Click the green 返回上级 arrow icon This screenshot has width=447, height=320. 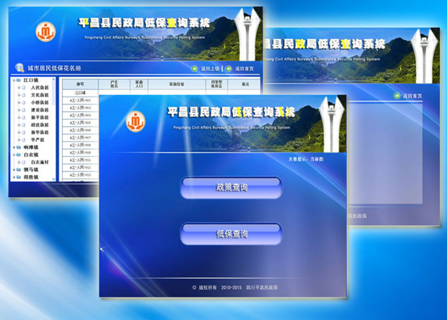tap(194, 68)
